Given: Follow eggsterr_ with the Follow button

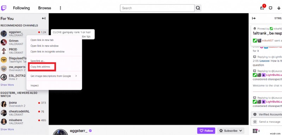Looking at the screenshot, I should (x=206, y=131).
